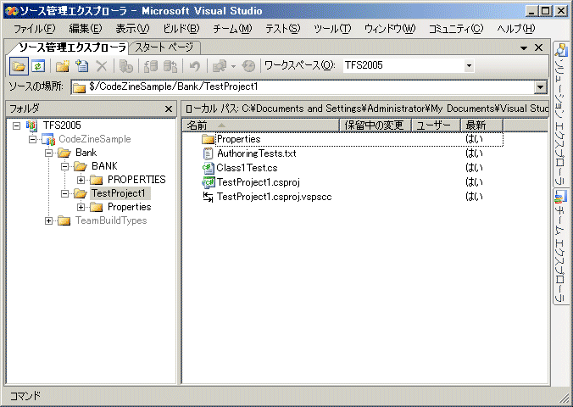Screen dimensions: 573x407
Task: Open the コミュニティ(C) menu
Action: click(456, 28)
